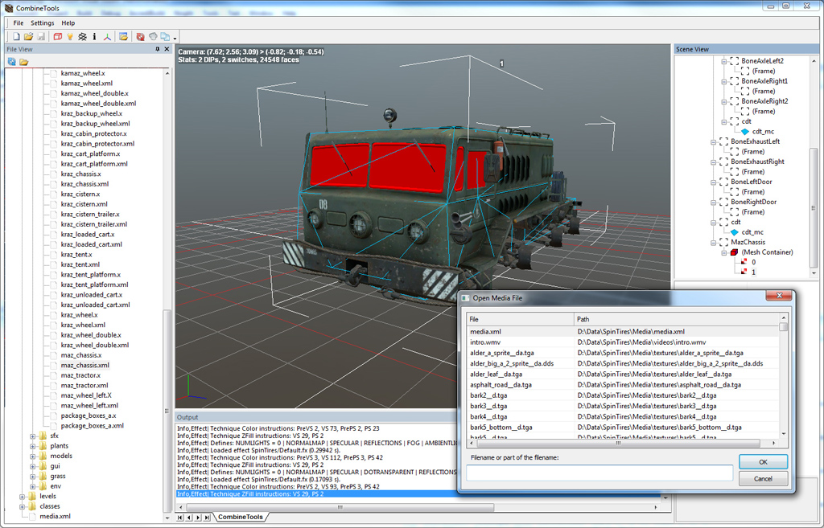
Task: Click the grayed save disk toolbar icon
Action: [41, 37]
